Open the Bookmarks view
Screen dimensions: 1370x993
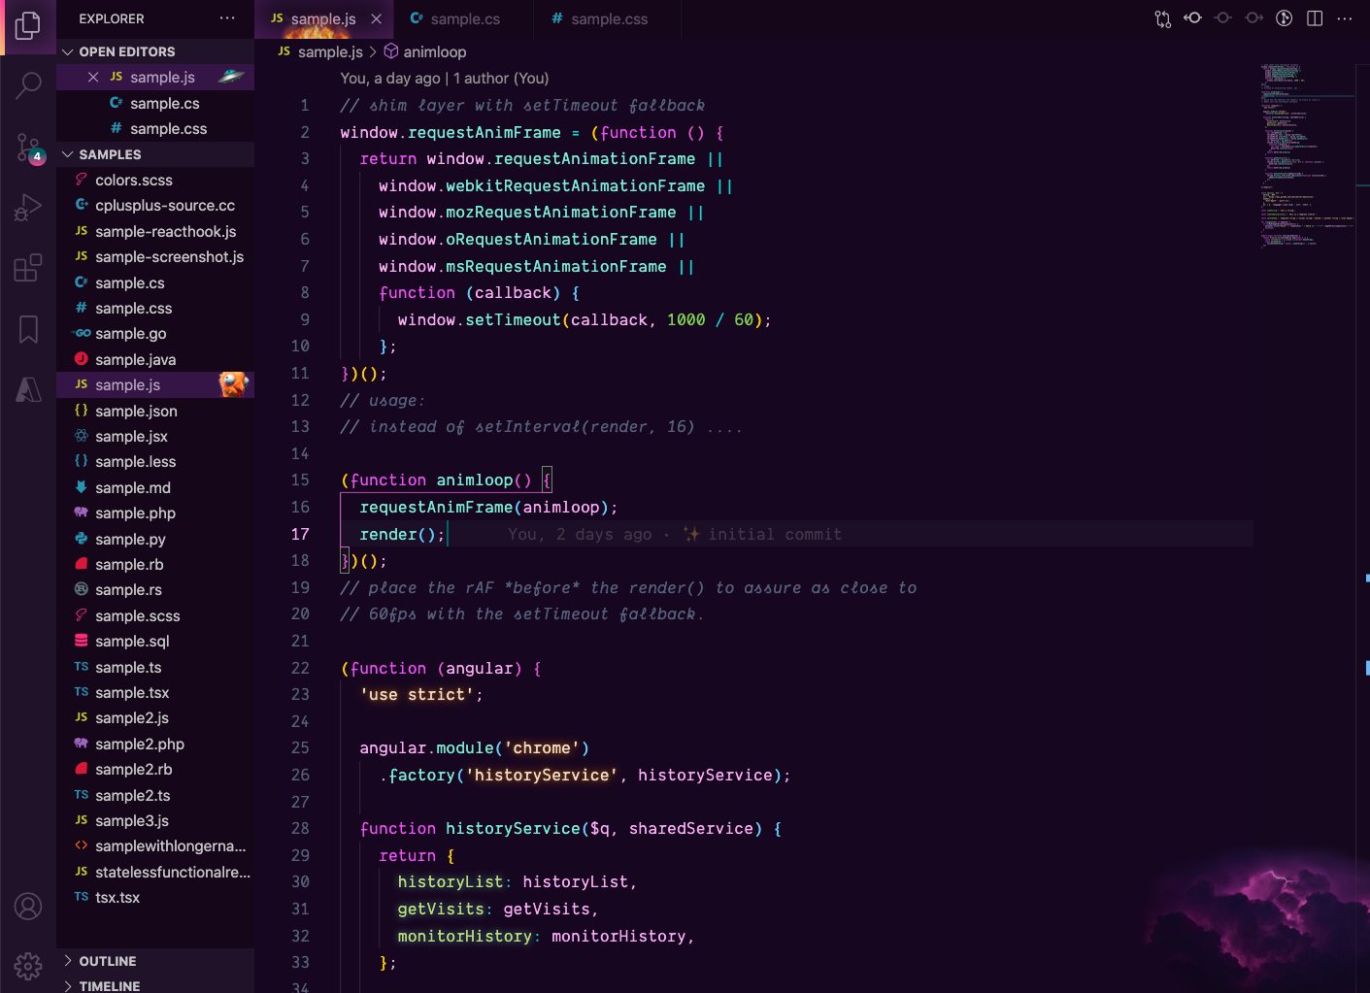(x=28, y=329)
